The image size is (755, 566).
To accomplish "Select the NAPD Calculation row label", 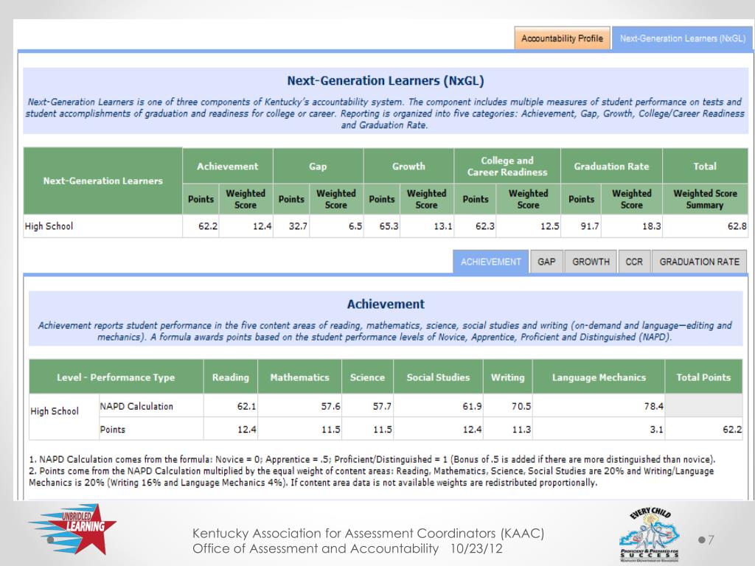I will 136,406.
